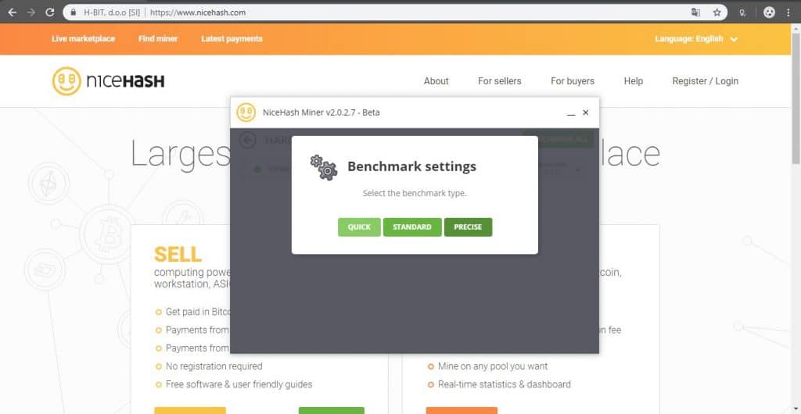Click the round extension icon beside the Chrome menu
The width and height of the screenshot is (801, 414).
(x=770, y=12)
